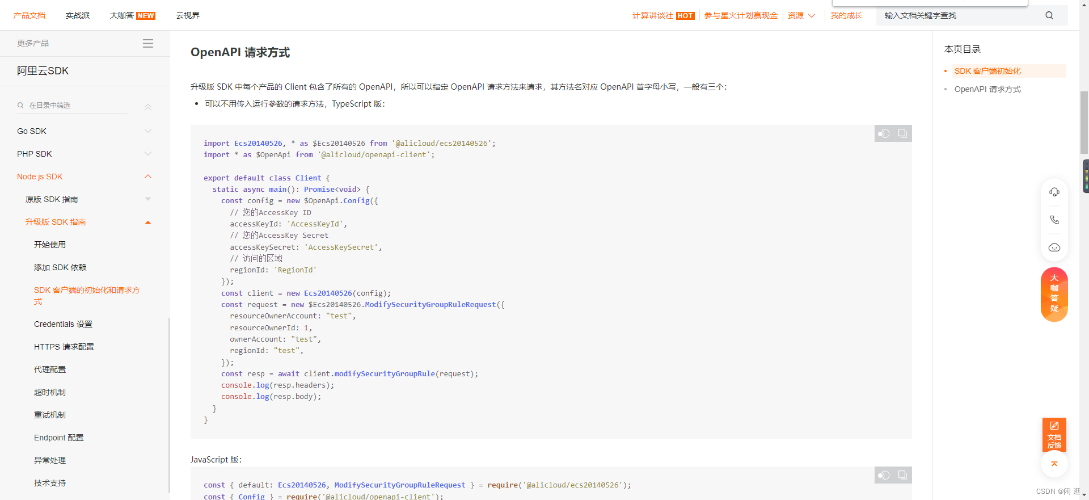Collapse sidebar with double-chevron icon
Viewport: 1089px width, 500px height.
tap(148, 107)
